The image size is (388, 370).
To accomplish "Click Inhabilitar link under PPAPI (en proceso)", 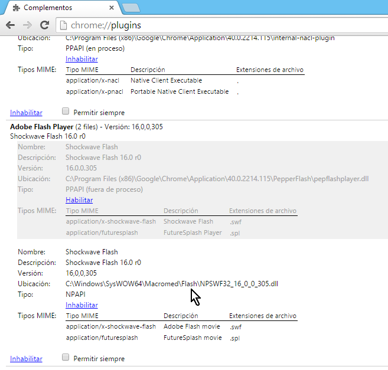I will [x=81, y=59].
